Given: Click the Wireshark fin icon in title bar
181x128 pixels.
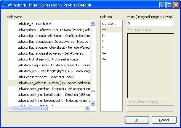Looking at the screenshot, I should point(3,5).
